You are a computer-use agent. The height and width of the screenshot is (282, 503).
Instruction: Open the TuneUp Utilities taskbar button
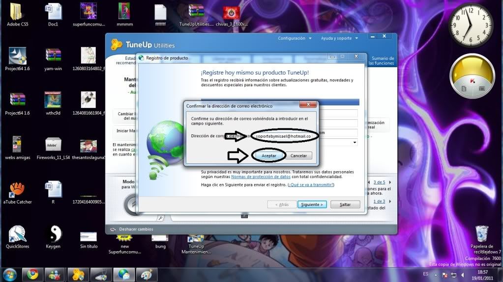click(78, 275)
